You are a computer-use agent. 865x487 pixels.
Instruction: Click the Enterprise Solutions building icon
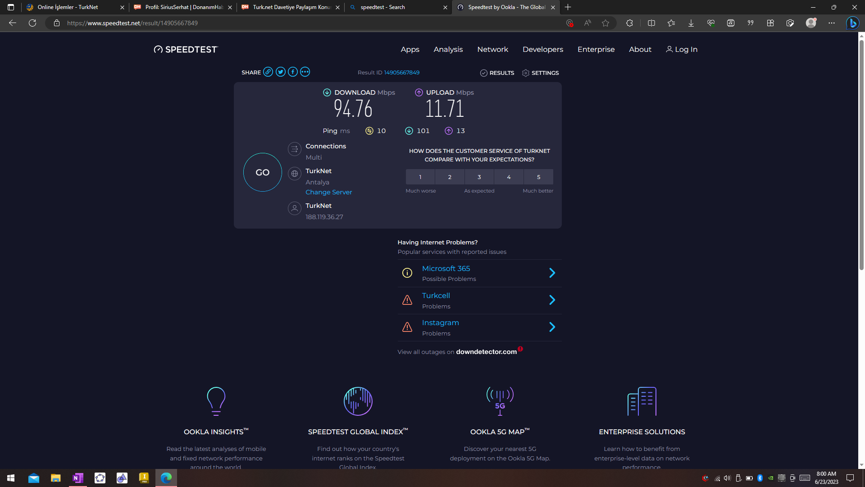642,401
